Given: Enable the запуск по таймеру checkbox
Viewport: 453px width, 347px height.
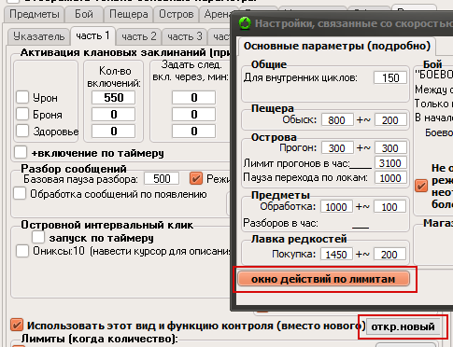Looking at the screenshot, I should 38,237.
